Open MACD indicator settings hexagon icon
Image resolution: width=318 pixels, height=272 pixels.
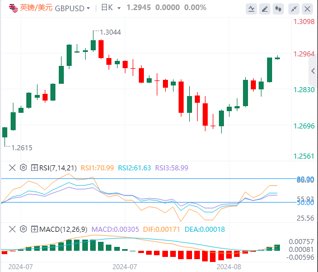pos(24,229)
